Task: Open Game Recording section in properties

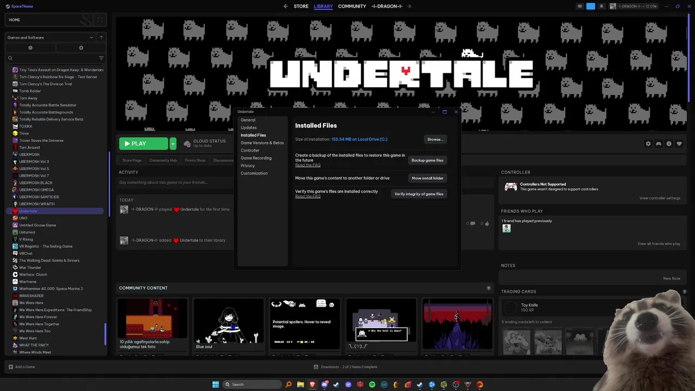Action: [x=256, y=158]
